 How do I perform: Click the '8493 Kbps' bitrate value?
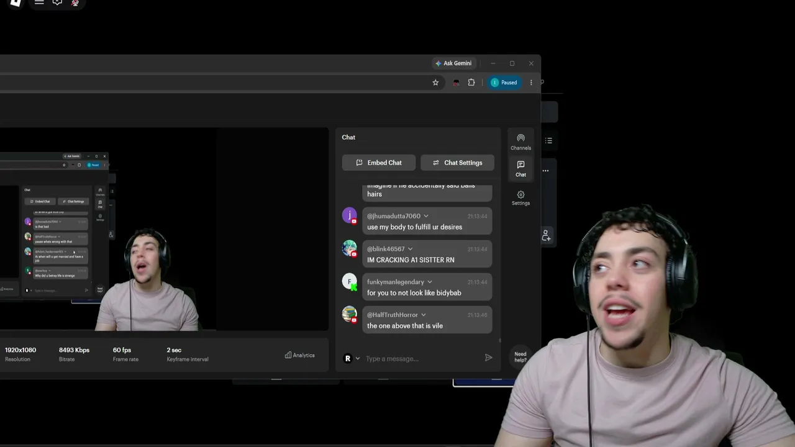click(74, 350)
